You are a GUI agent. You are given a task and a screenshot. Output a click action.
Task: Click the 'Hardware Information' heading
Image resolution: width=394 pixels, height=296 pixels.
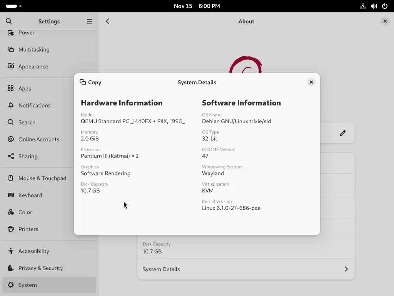(x=122, y=103)
